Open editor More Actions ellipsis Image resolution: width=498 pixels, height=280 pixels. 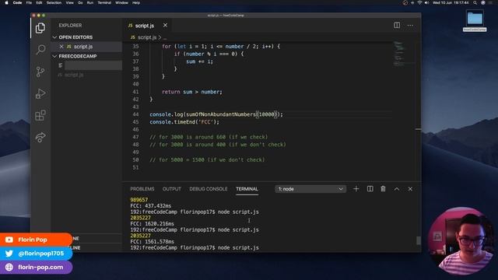pos(410,25)
